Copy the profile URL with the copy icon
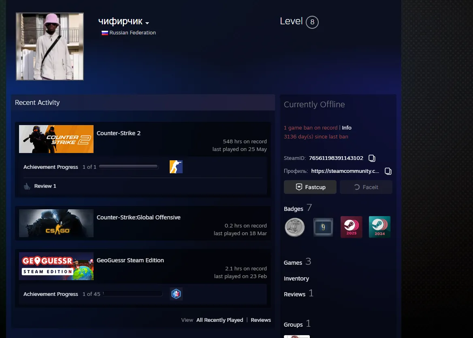This screenshot has width=473, height=338. [x=388, y=171]
